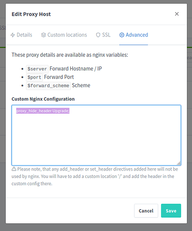Save the proxy host configuration

pyautogui.click(x=171, y=211)
